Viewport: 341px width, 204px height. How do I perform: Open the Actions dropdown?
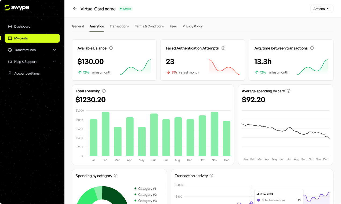coord(322,9)
